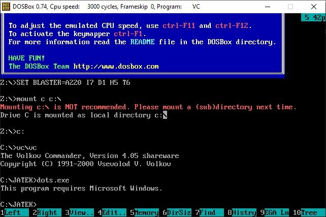Image resolution: width=326 pixels, height=217 pixels.
Task: Click 'This program requires Microsoft Windows.' message
Action: (x=81, y=189)
